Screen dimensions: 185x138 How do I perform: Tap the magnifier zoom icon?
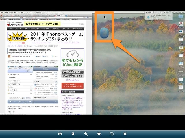coord(86,134)
